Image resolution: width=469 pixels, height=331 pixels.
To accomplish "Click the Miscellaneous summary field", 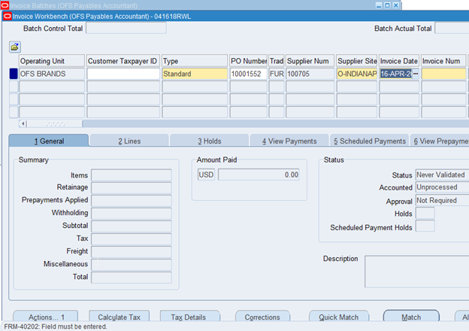I will (x=132, y=265).
